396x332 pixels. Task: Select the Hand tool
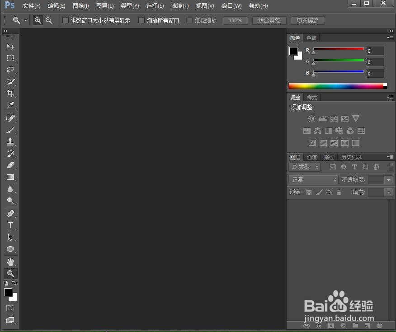(x=10, y=262)
